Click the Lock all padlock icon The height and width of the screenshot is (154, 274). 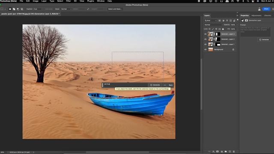click(x=223, y=29)
